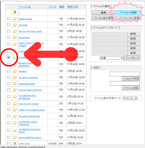
Task: Uncheck the contact-form-7 row checkbox
Action: 8,57
